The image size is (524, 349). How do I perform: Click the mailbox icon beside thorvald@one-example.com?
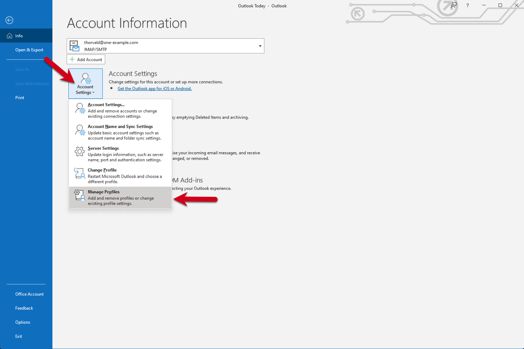[x=74, y=45]
